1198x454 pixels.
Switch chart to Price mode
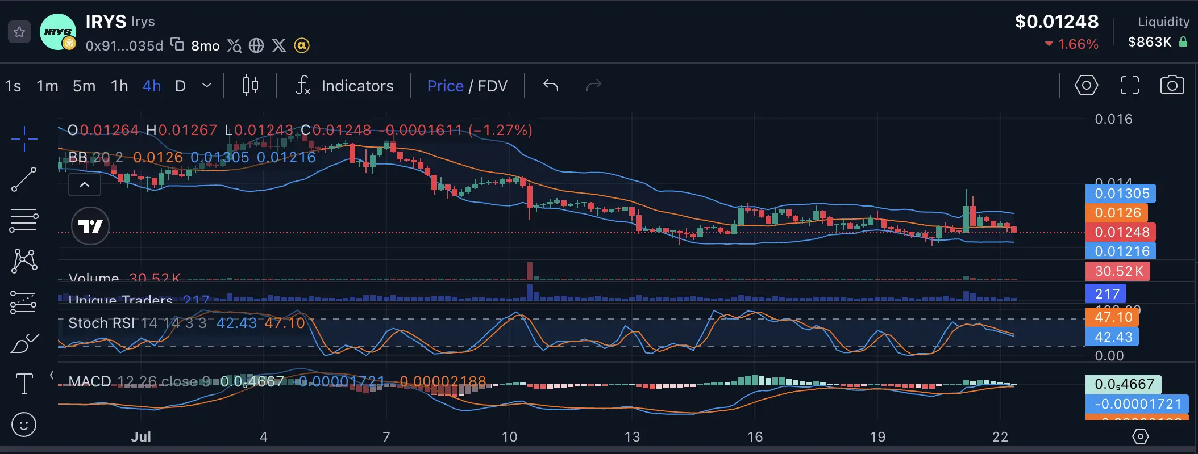[x=445, y=86]
